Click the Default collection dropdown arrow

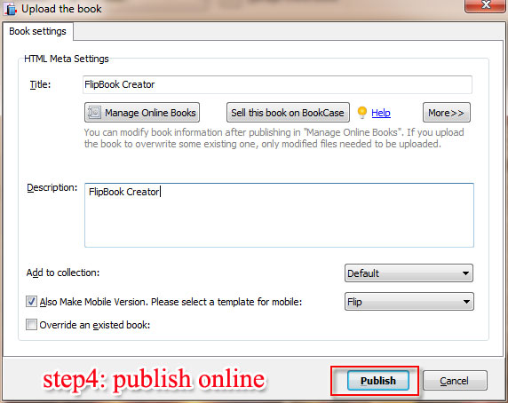tap(465, 273)
